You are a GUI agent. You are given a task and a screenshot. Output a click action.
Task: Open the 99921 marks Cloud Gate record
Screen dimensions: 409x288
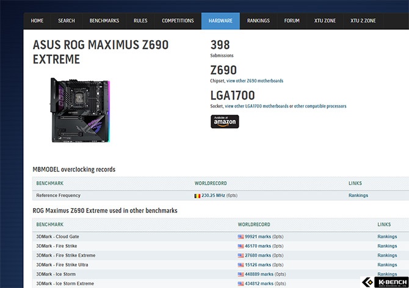[x=258, y=237]
